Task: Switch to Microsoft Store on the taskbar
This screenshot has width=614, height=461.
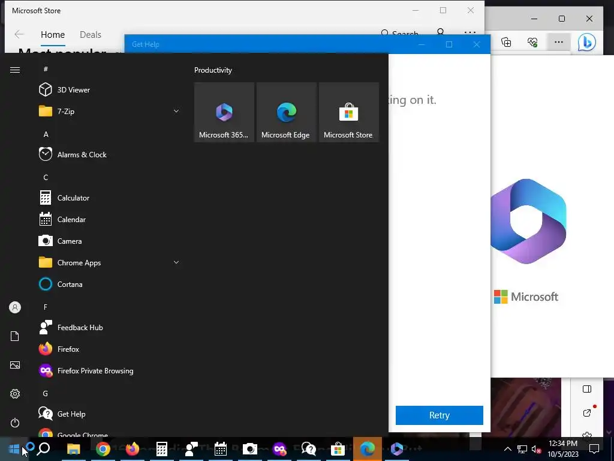Action: [338, 449]
